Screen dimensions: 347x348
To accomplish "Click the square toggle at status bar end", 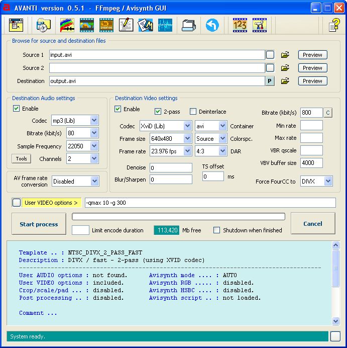I will point(335,336).
